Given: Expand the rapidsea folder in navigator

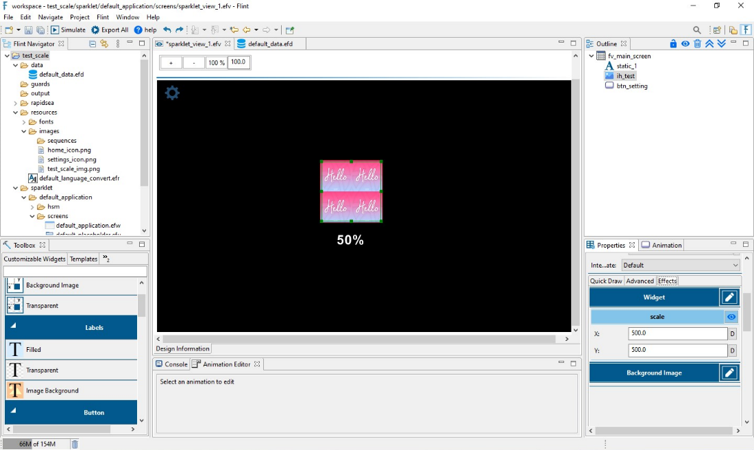Looking at the screenshot, I should pos(16,103).
